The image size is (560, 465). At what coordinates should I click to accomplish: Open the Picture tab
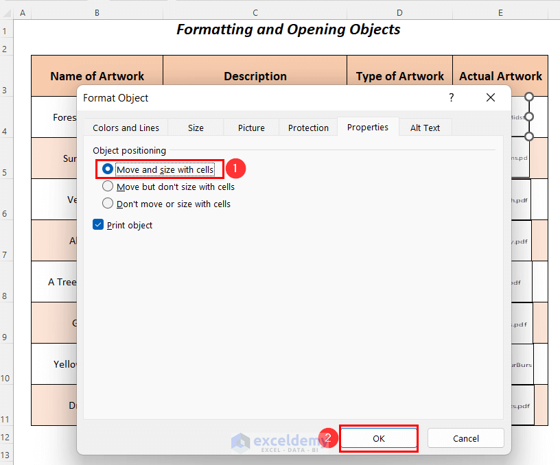(250, 128)
